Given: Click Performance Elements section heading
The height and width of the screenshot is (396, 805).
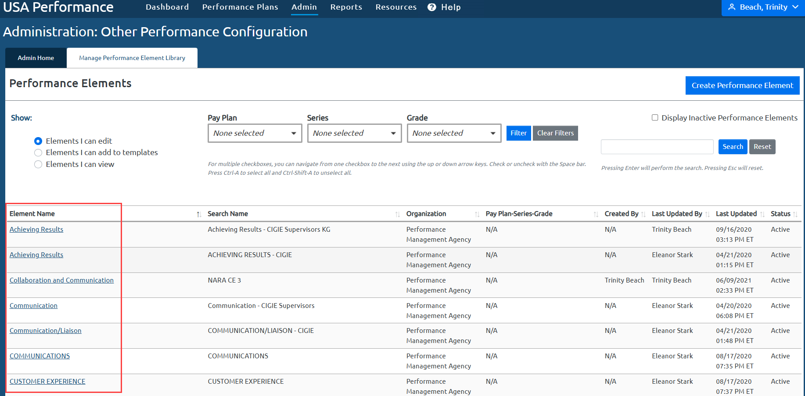Looking at the screenshot, I should [70, 83].
